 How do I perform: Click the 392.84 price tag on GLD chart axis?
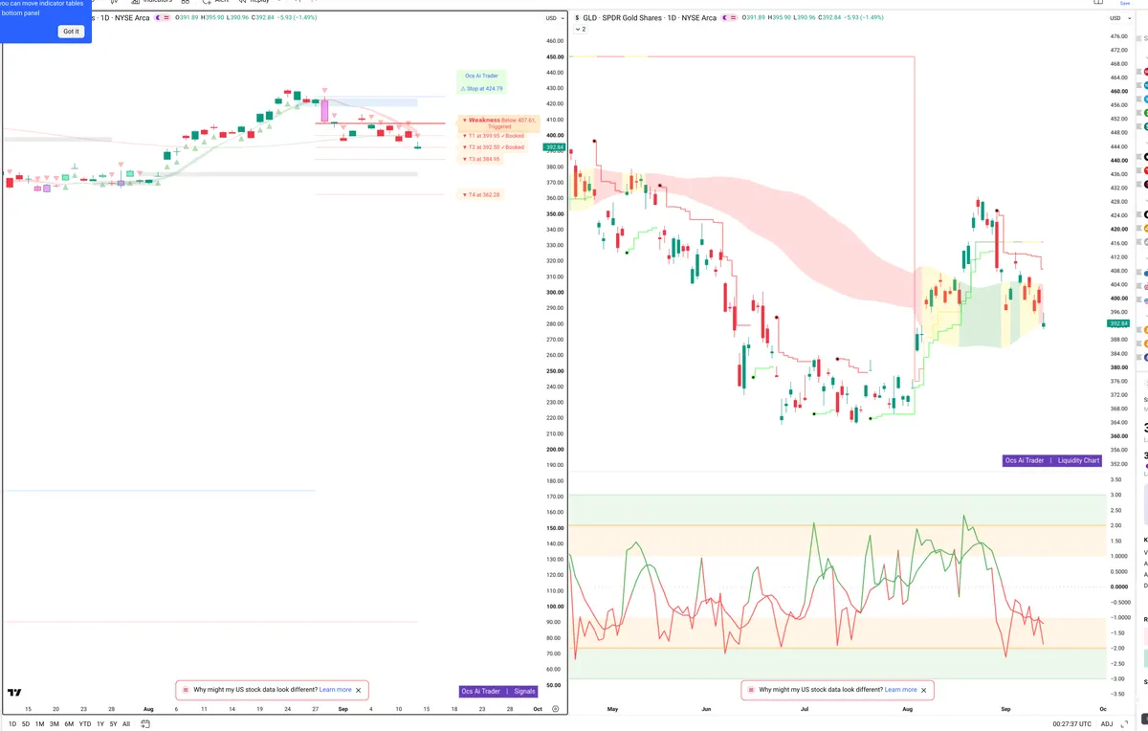click(1116, 323)
